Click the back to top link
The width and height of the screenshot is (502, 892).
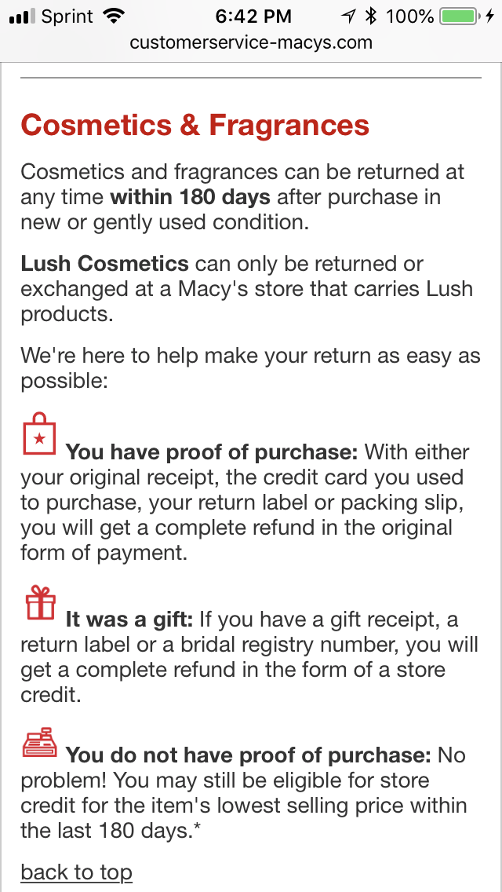coord(76,872)
